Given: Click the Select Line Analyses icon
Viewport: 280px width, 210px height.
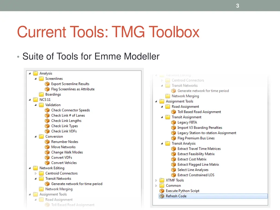Looking at the screenshot, I should (x=173, y=170).
